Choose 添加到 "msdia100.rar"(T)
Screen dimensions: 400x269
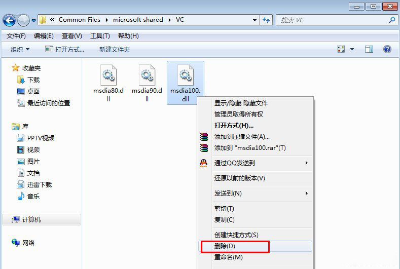(x=250, y=148)
